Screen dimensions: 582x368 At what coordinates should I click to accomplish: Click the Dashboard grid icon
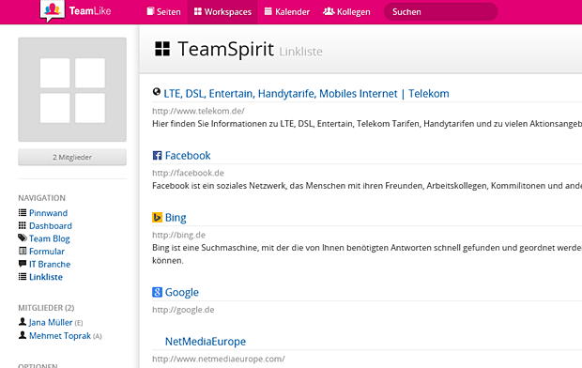[23, 225]
